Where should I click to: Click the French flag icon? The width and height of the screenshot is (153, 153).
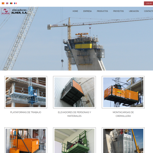tap(15, 3)
